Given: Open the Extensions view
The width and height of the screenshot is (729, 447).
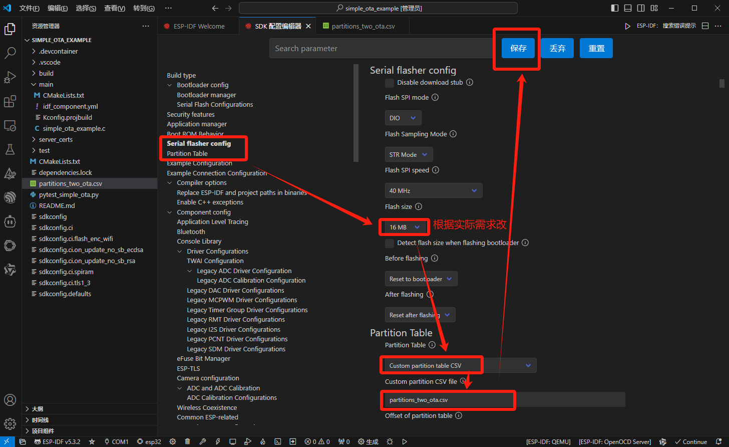Looking at the screenshot, I should point(10,102).
